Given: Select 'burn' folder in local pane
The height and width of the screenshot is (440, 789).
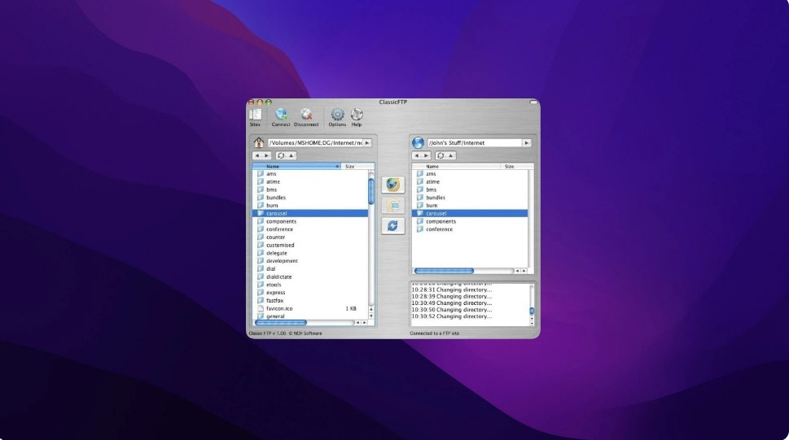Looking at the screenshot, I should [x=310, y=206].
